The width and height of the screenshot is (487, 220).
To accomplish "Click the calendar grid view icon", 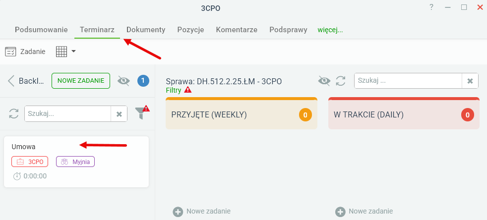I will (61, 52).
